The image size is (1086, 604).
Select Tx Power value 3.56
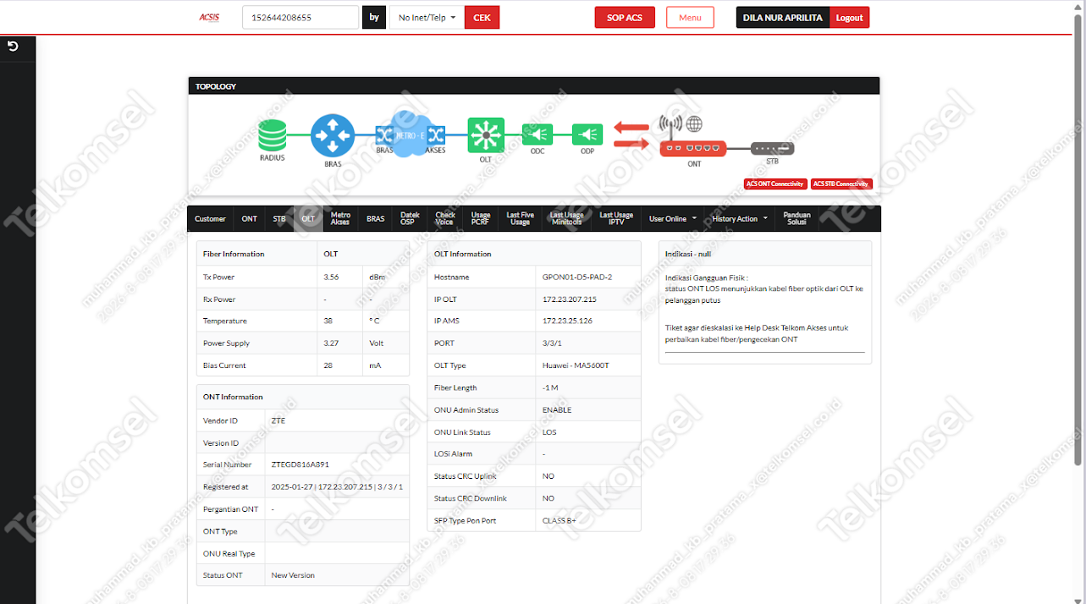(x=331, y=277)
